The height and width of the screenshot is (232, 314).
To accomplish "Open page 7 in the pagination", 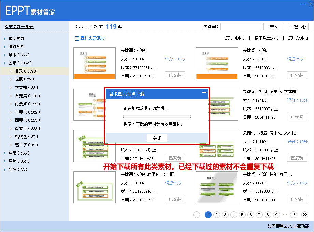I will (x=259, y=215).
